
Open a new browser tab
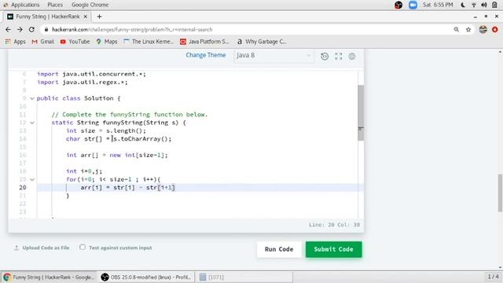(100, 17)
